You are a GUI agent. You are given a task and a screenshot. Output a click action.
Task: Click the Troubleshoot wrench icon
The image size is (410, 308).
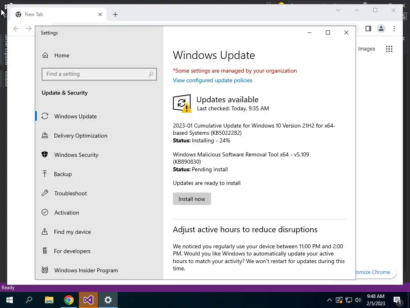[x=45, y=193]
